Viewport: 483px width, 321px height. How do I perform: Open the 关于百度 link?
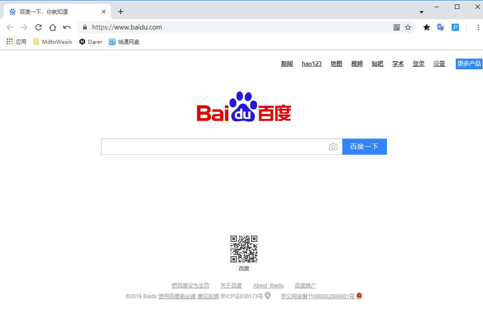231,286
